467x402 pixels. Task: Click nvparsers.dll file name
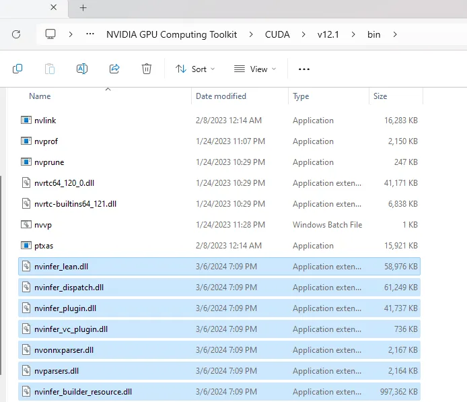(x=57, y=371)
